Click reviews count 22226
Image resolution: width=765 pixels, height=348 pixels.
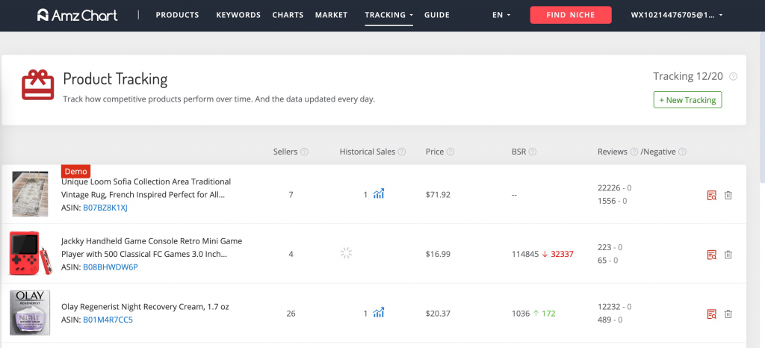[608, 187]
